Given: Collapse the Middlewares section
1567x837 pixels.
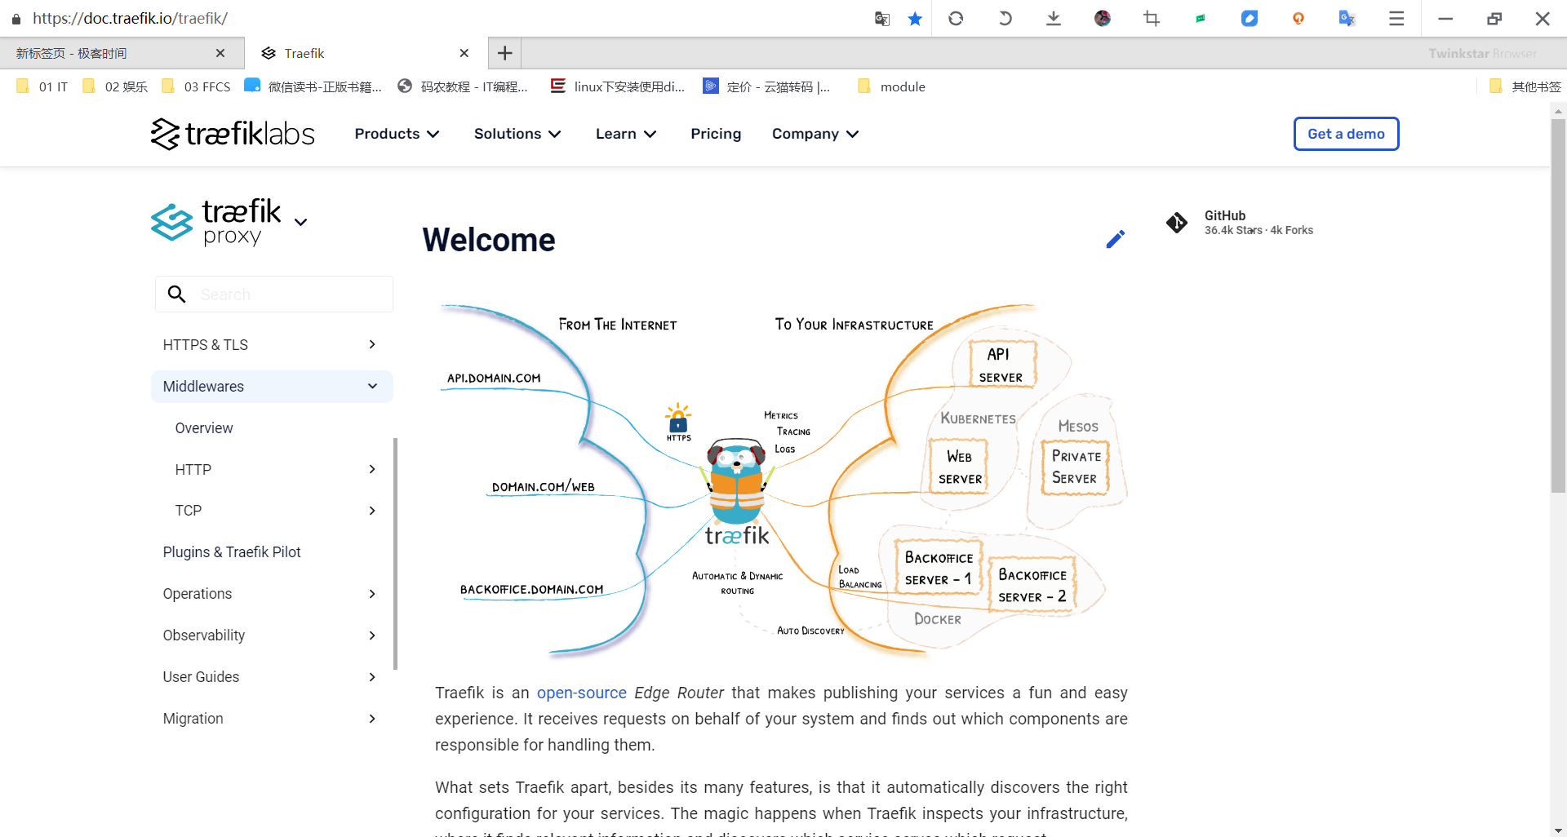Looking at the screenshot, I should (272, 386).
